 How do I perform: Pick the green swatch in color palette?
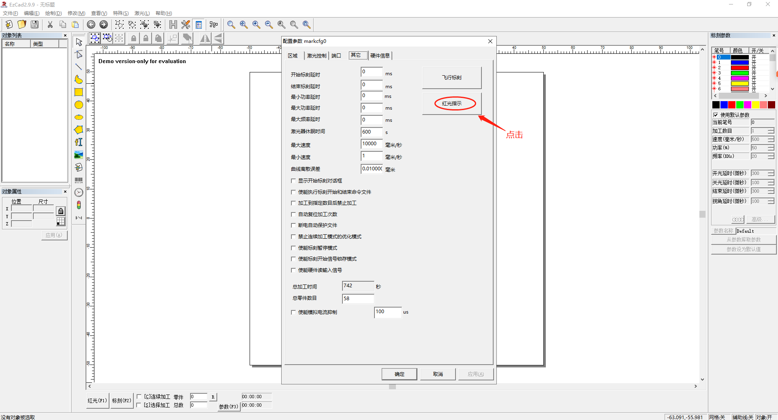tap(740, 105)
